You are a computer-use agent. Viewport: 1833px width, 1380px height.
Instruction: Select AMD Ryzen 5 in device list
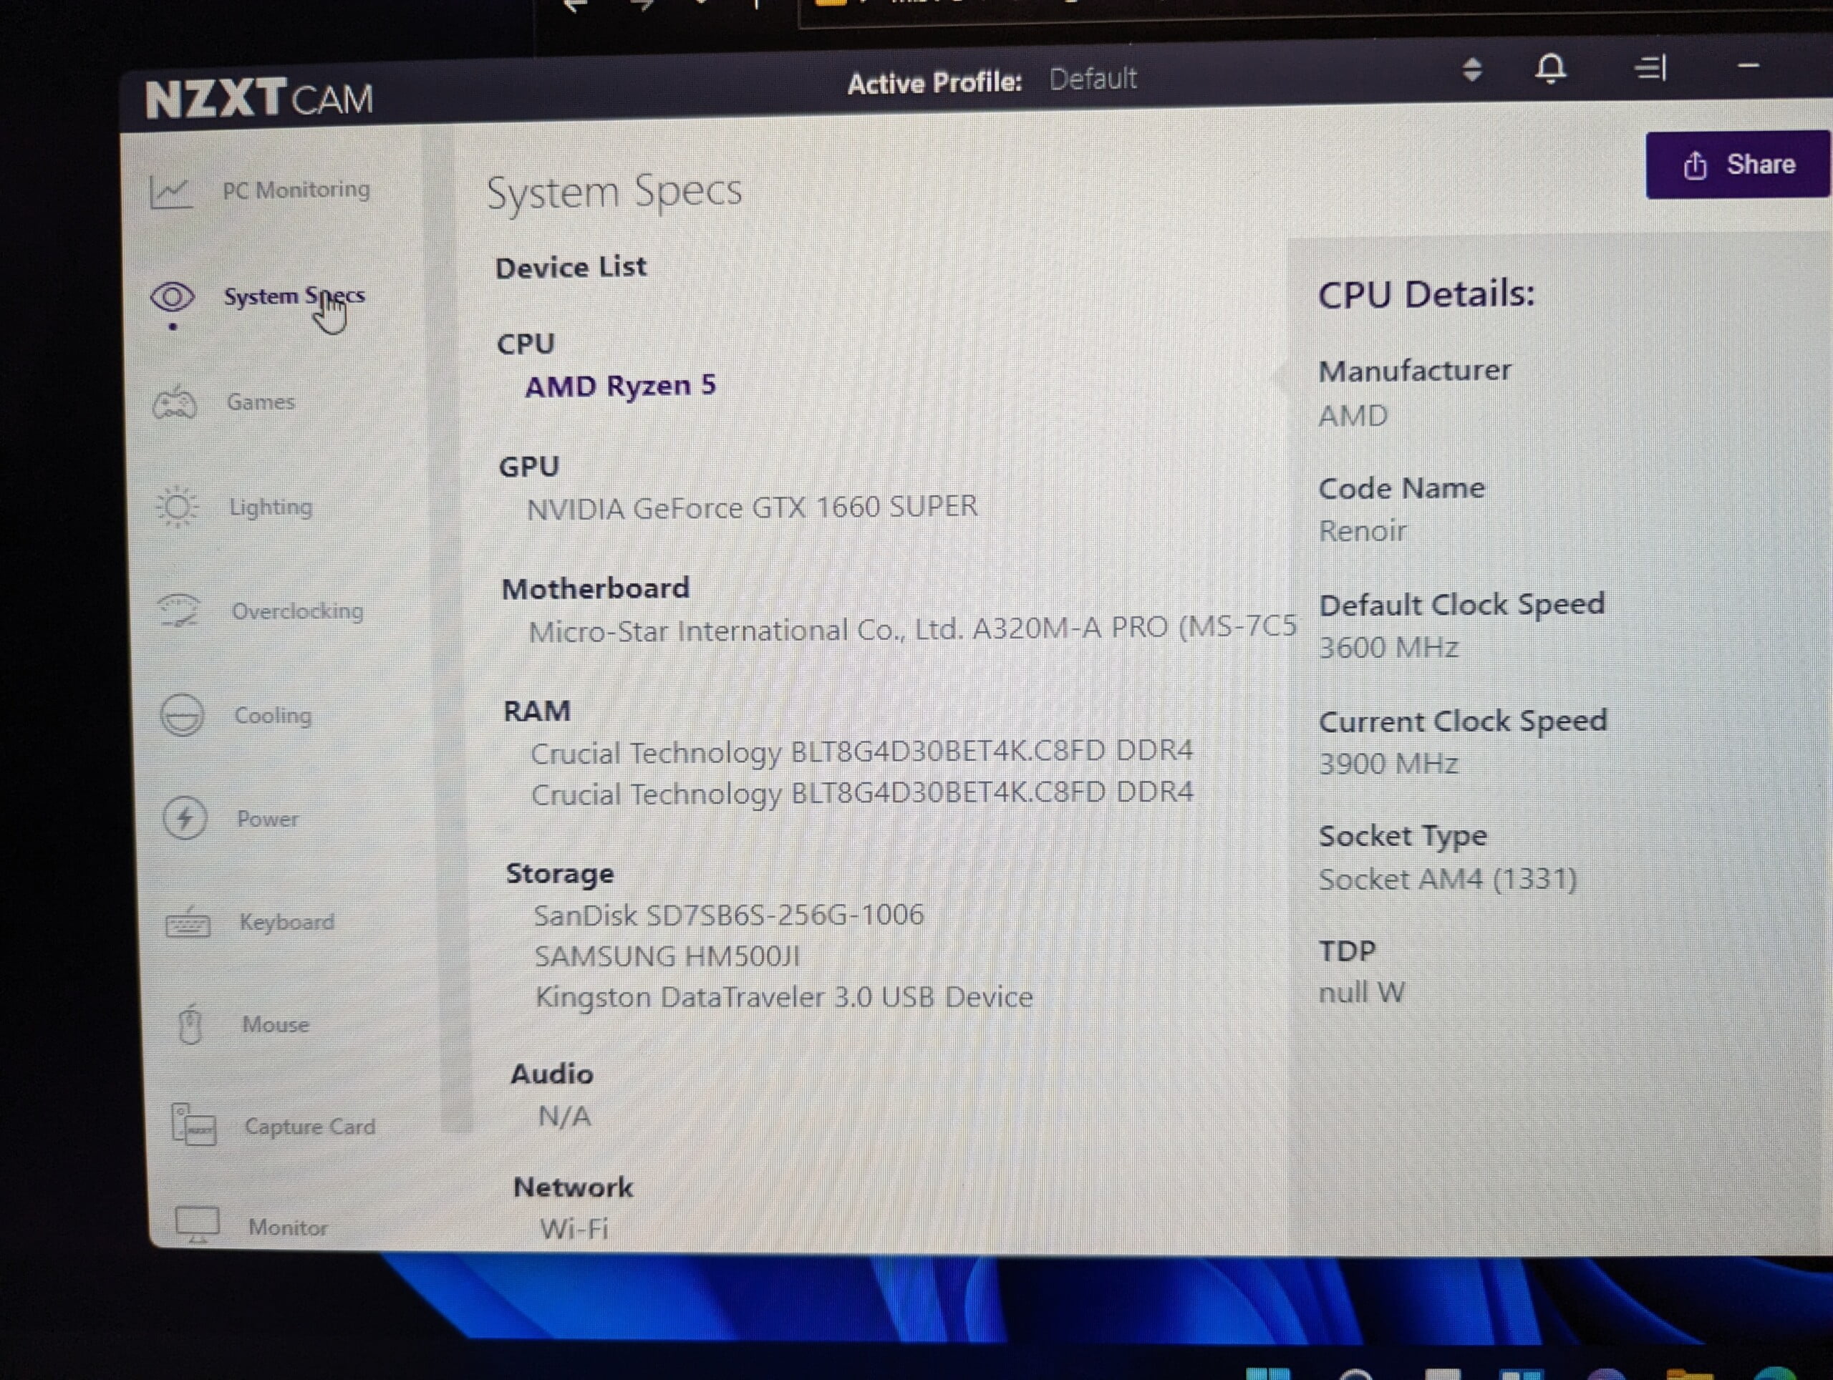click(x=621, y=386)
